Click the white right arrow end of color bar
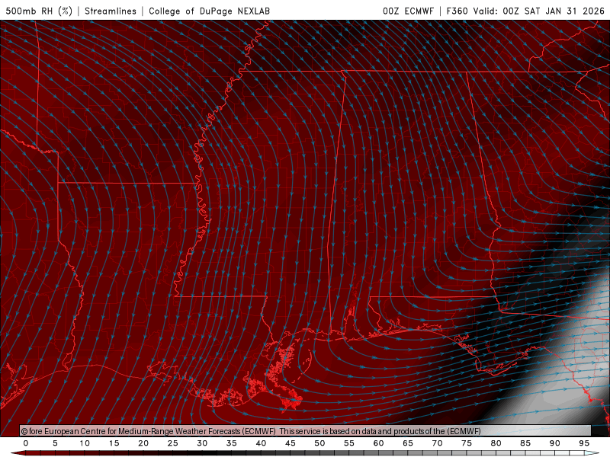 click(x=592, y=453)
